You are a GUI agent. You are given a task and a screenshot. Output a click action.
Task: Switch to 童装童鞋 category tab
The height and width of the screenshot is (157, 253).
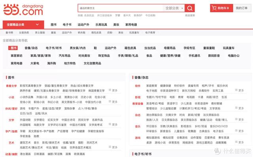pyautogui.click(x=209, y=48)
